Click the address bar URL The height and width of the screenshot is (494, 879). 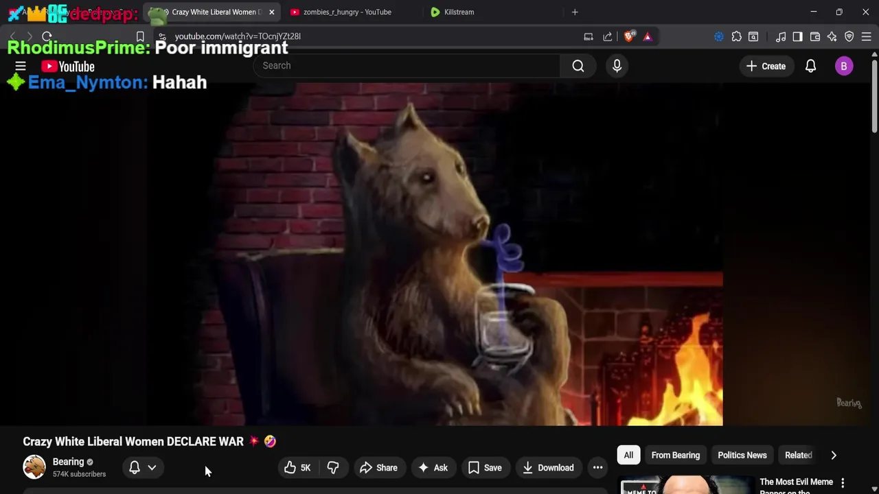[238, 36]
